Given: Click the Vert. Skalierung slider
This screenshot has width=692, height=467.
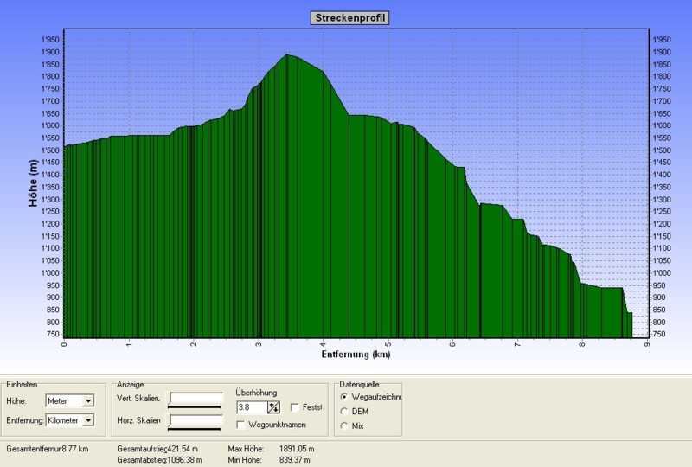Looking at the screenshot, I should coord(195,399).
